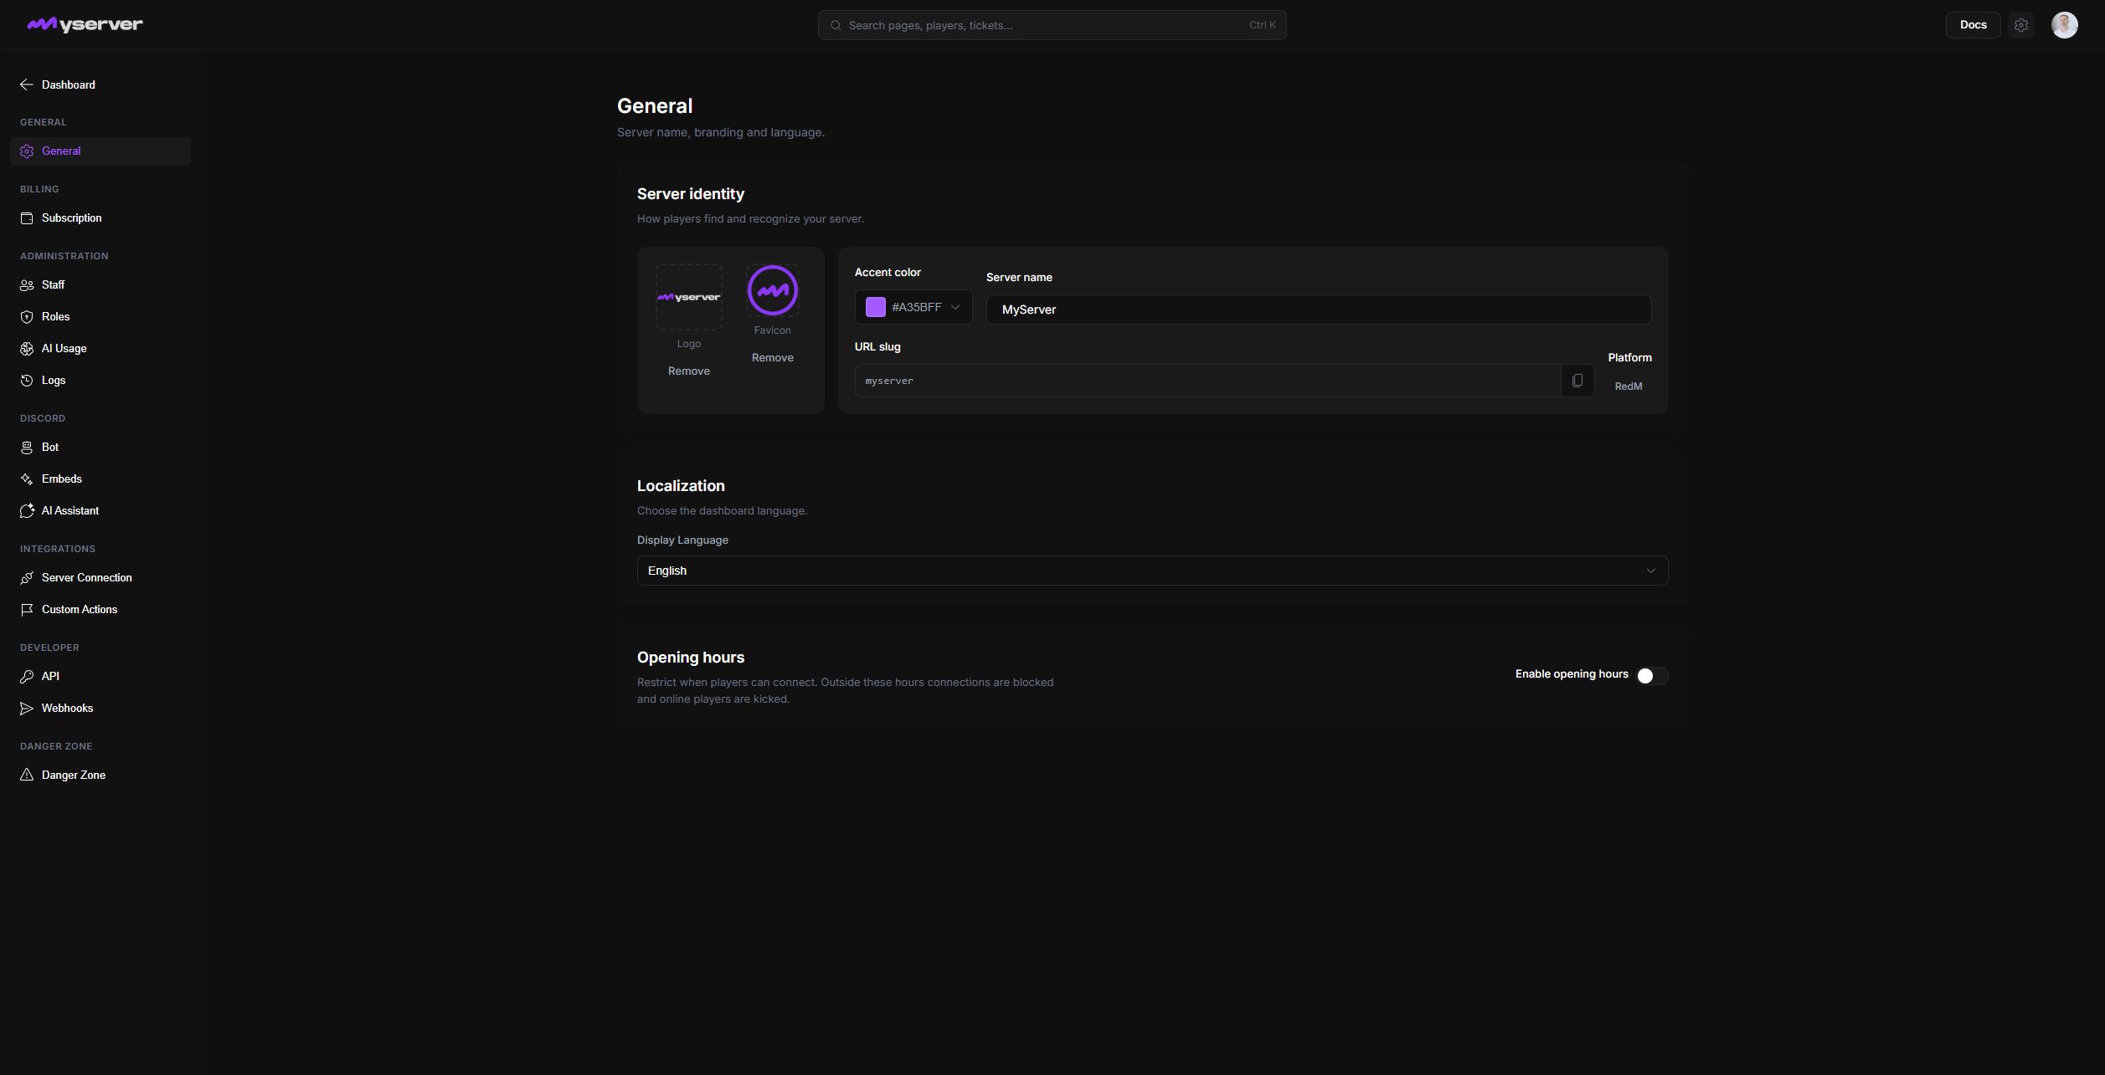Viewport: 2105px width, 1075px height.
Task: Copy the URL slug with the clipboard icon
Action: pyautogui.click(x=1577, y=381)
